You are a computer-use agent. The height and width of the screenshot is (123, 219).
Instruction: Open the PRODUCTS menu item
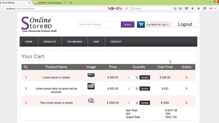pyautogui.click(x=50, y=42)
